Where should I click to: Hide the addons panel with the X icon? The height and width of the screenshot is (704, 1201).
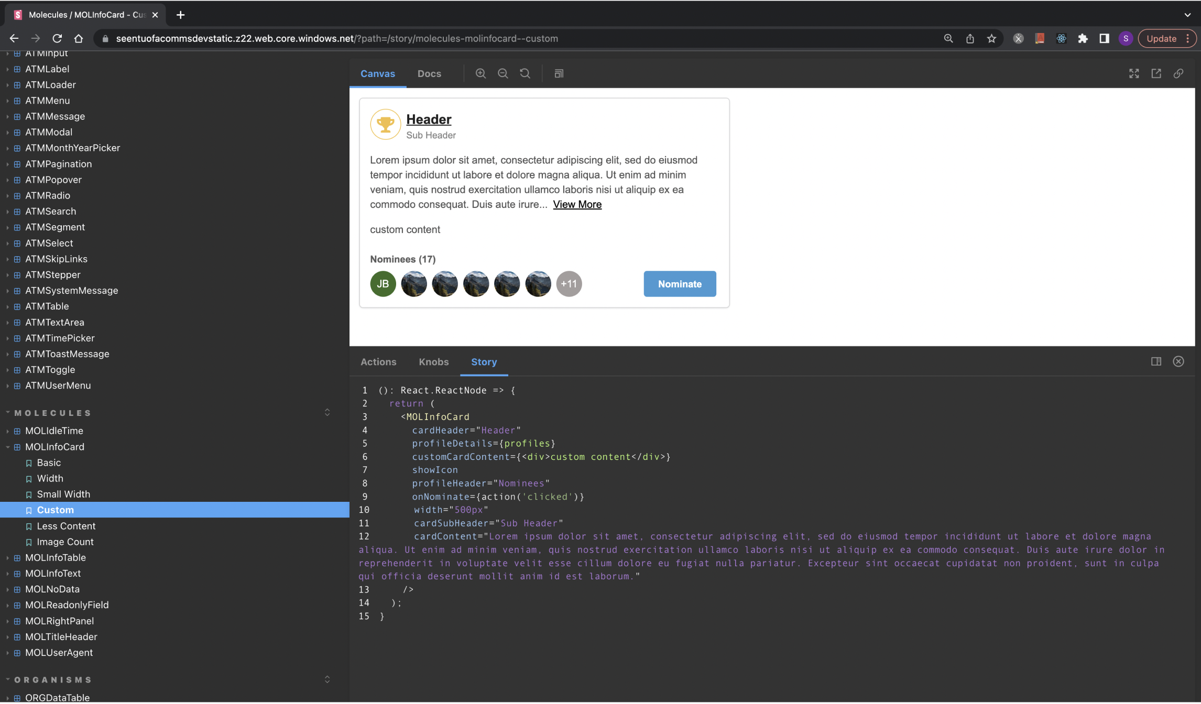click(x=1178, y=361)
